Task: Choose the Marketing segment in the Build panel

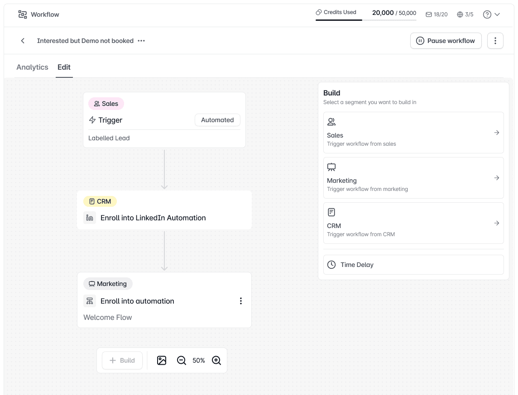Action: coord(413,178)
